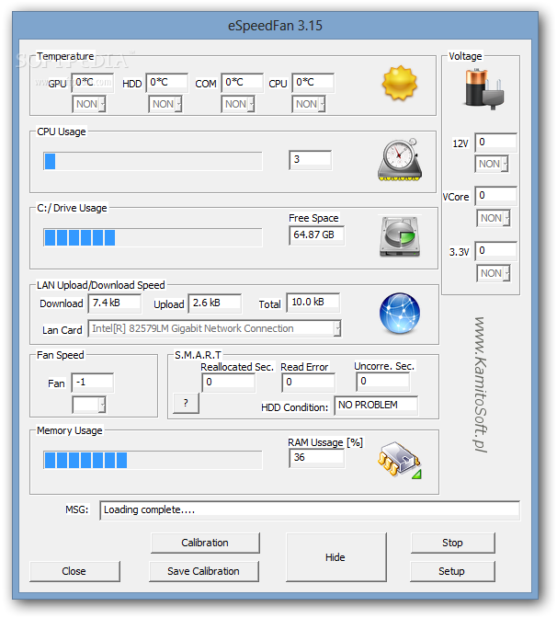557x618 pixels.
Task: Click the Calibration button
Action: pos(205,544)
